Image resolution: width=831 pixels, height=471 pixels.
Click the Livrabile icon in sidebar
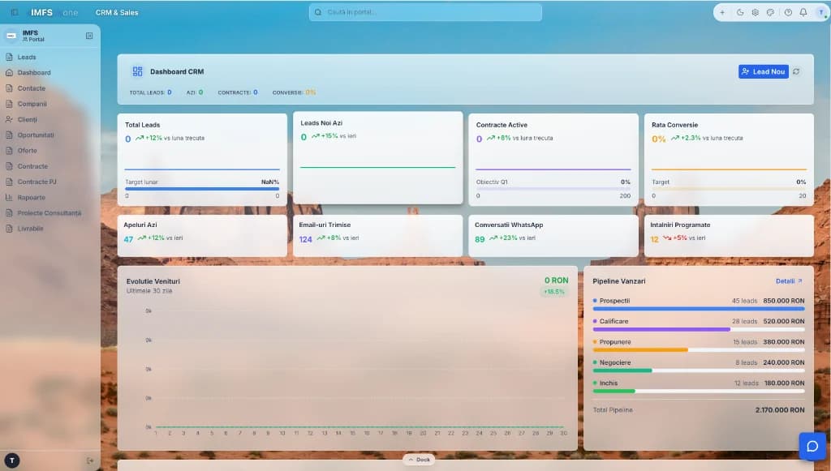click(x=9, y=229)
